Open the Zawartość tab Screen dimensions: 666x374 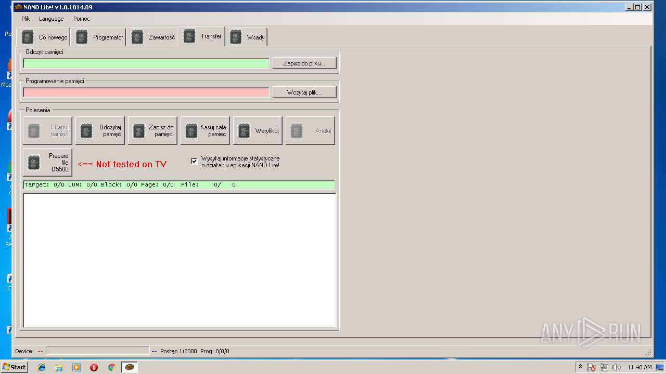[152, 37]
